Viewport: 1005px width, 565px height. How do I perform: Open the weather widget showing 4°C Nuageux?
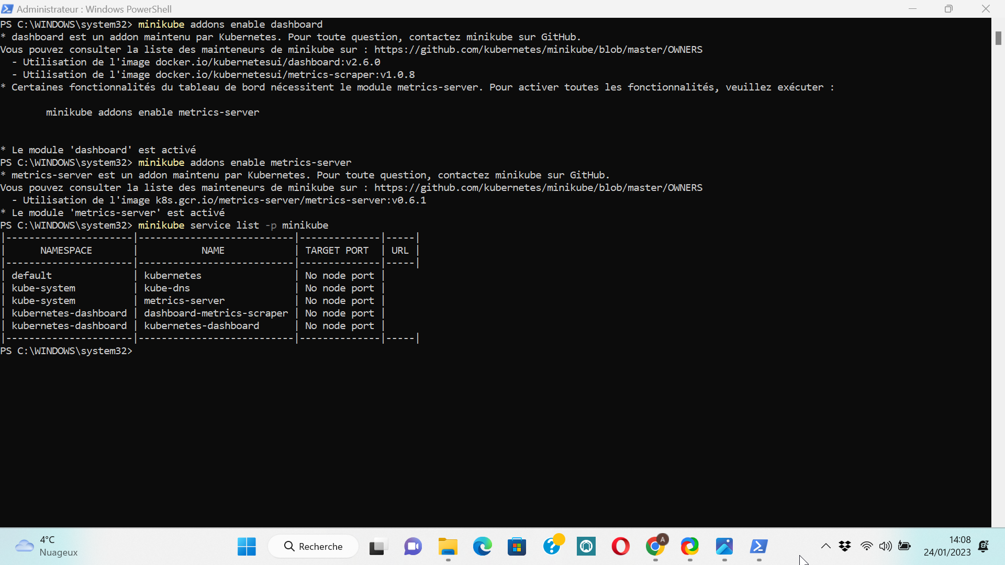coord(46,546)
